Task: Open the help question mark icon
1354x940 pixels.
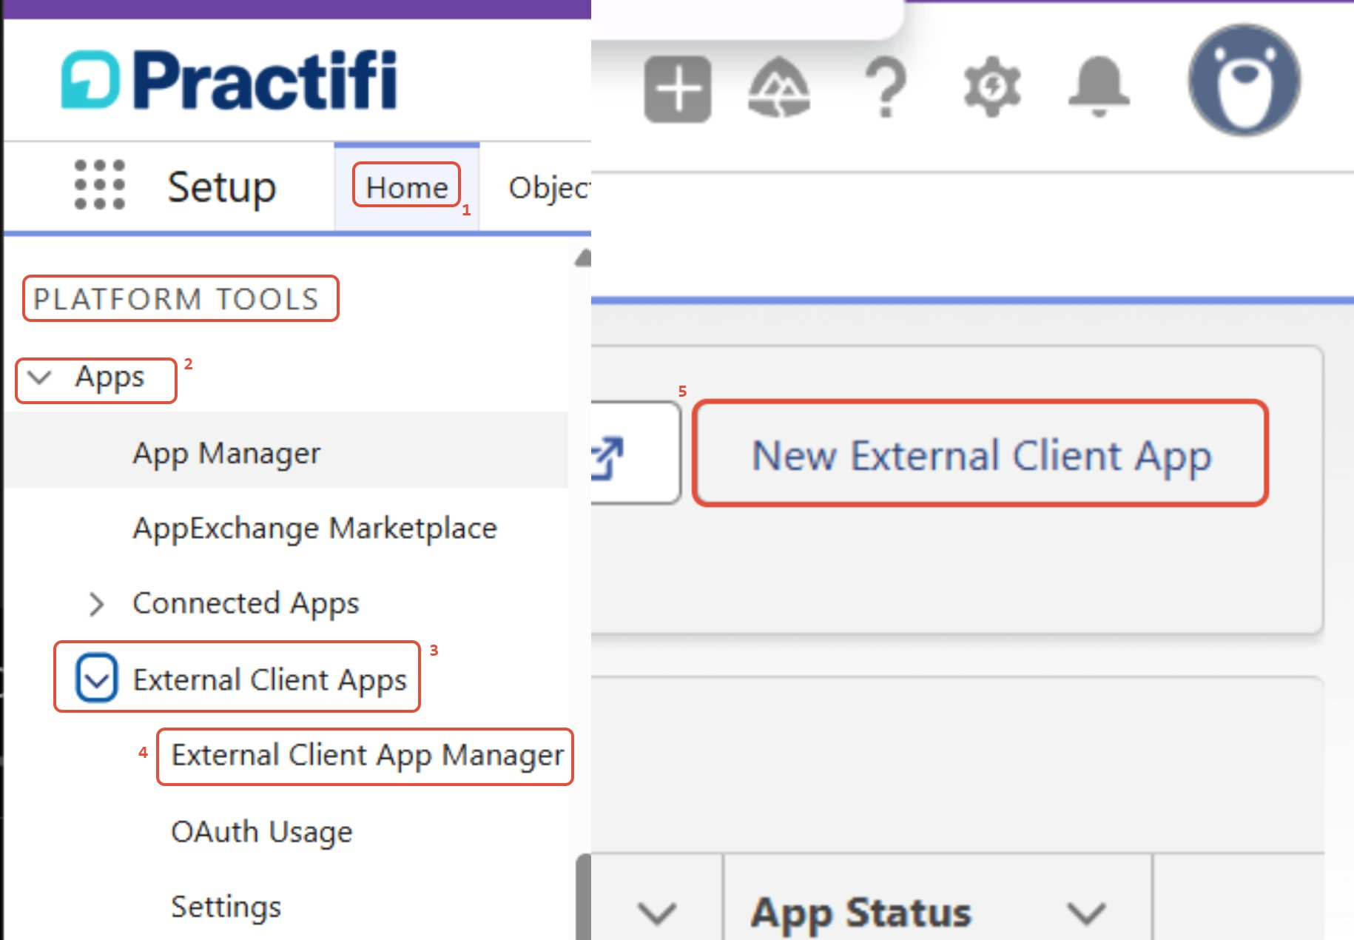Action: pyautogui.click(x=886, y=89)
